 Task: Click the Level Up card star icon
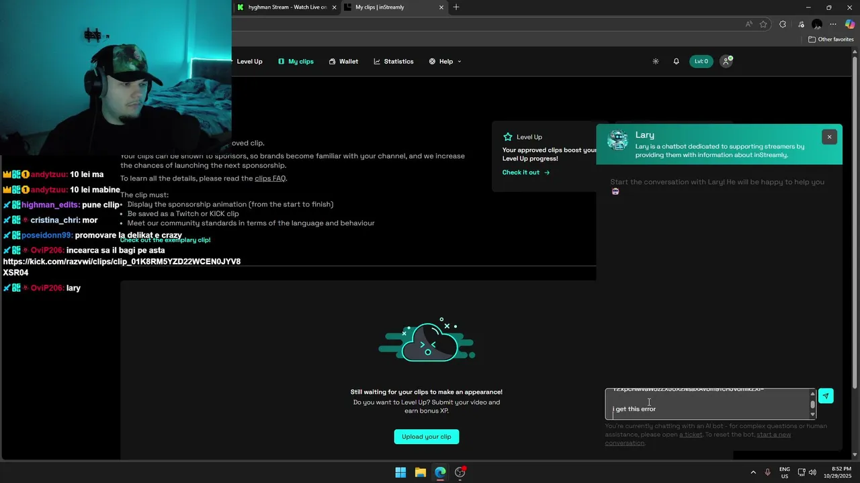point(508,137)
